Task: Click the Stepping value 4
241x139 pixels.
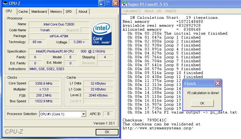Action: tap(105, 57)
